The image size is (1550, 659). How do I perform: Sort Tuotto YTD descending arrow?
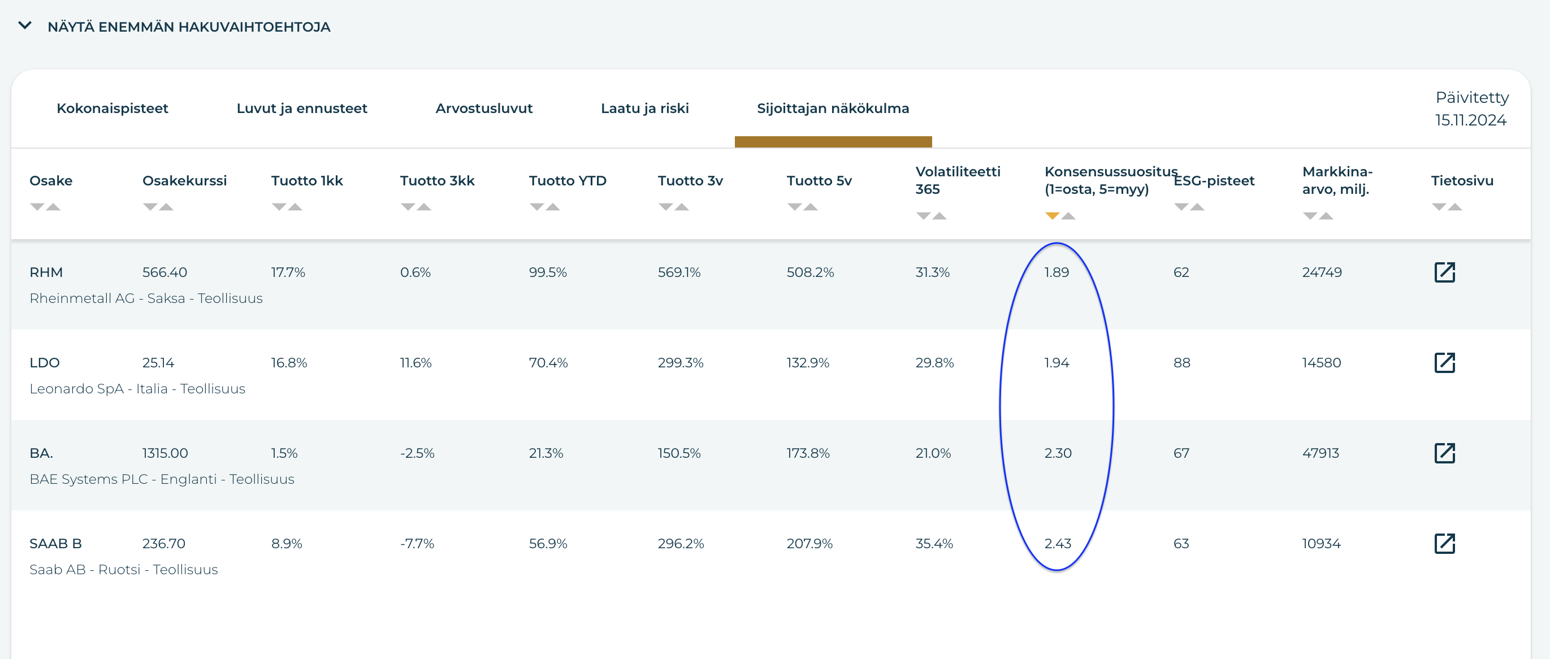[x=536, y=206]
